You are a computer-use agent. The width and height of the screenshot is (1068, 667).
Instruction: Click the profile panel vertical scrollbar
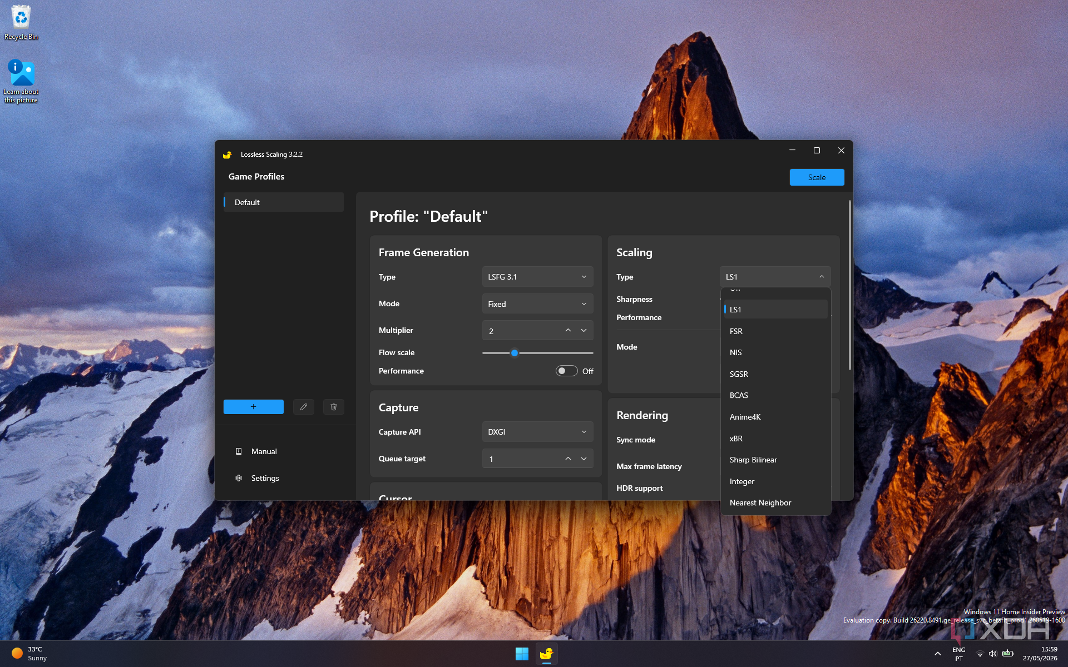pos(849,286)
